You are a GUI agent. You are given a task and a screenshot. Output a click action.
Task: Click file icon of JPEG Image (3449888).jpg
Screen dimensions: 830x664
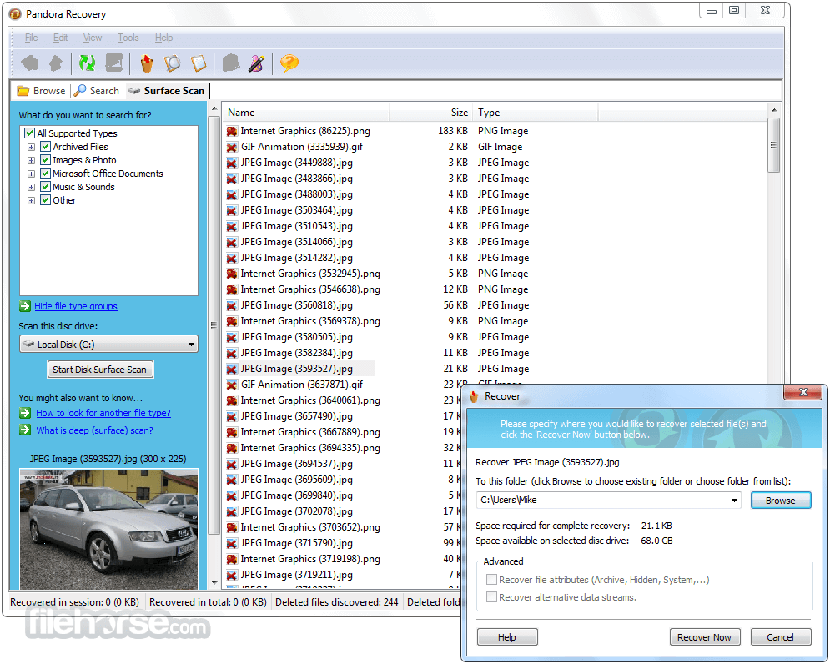point(232,163)
